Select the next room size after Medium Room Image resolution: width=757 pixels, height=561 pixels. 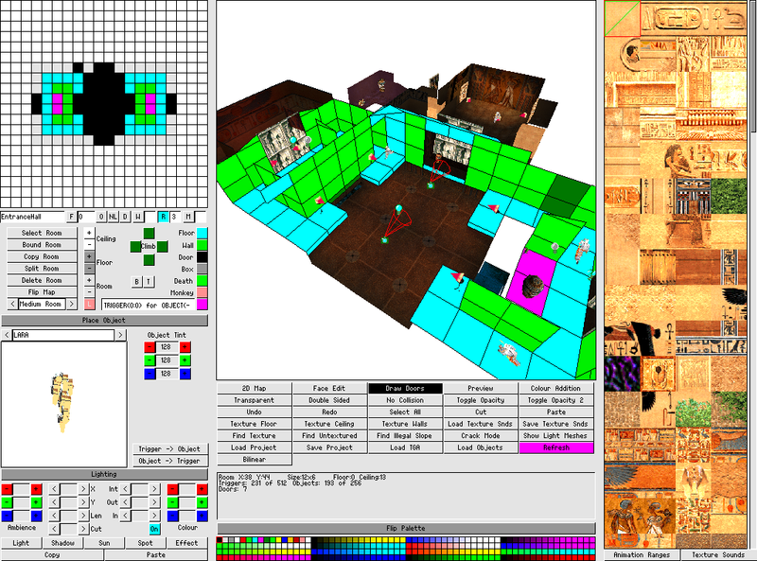tap(72, 305)
